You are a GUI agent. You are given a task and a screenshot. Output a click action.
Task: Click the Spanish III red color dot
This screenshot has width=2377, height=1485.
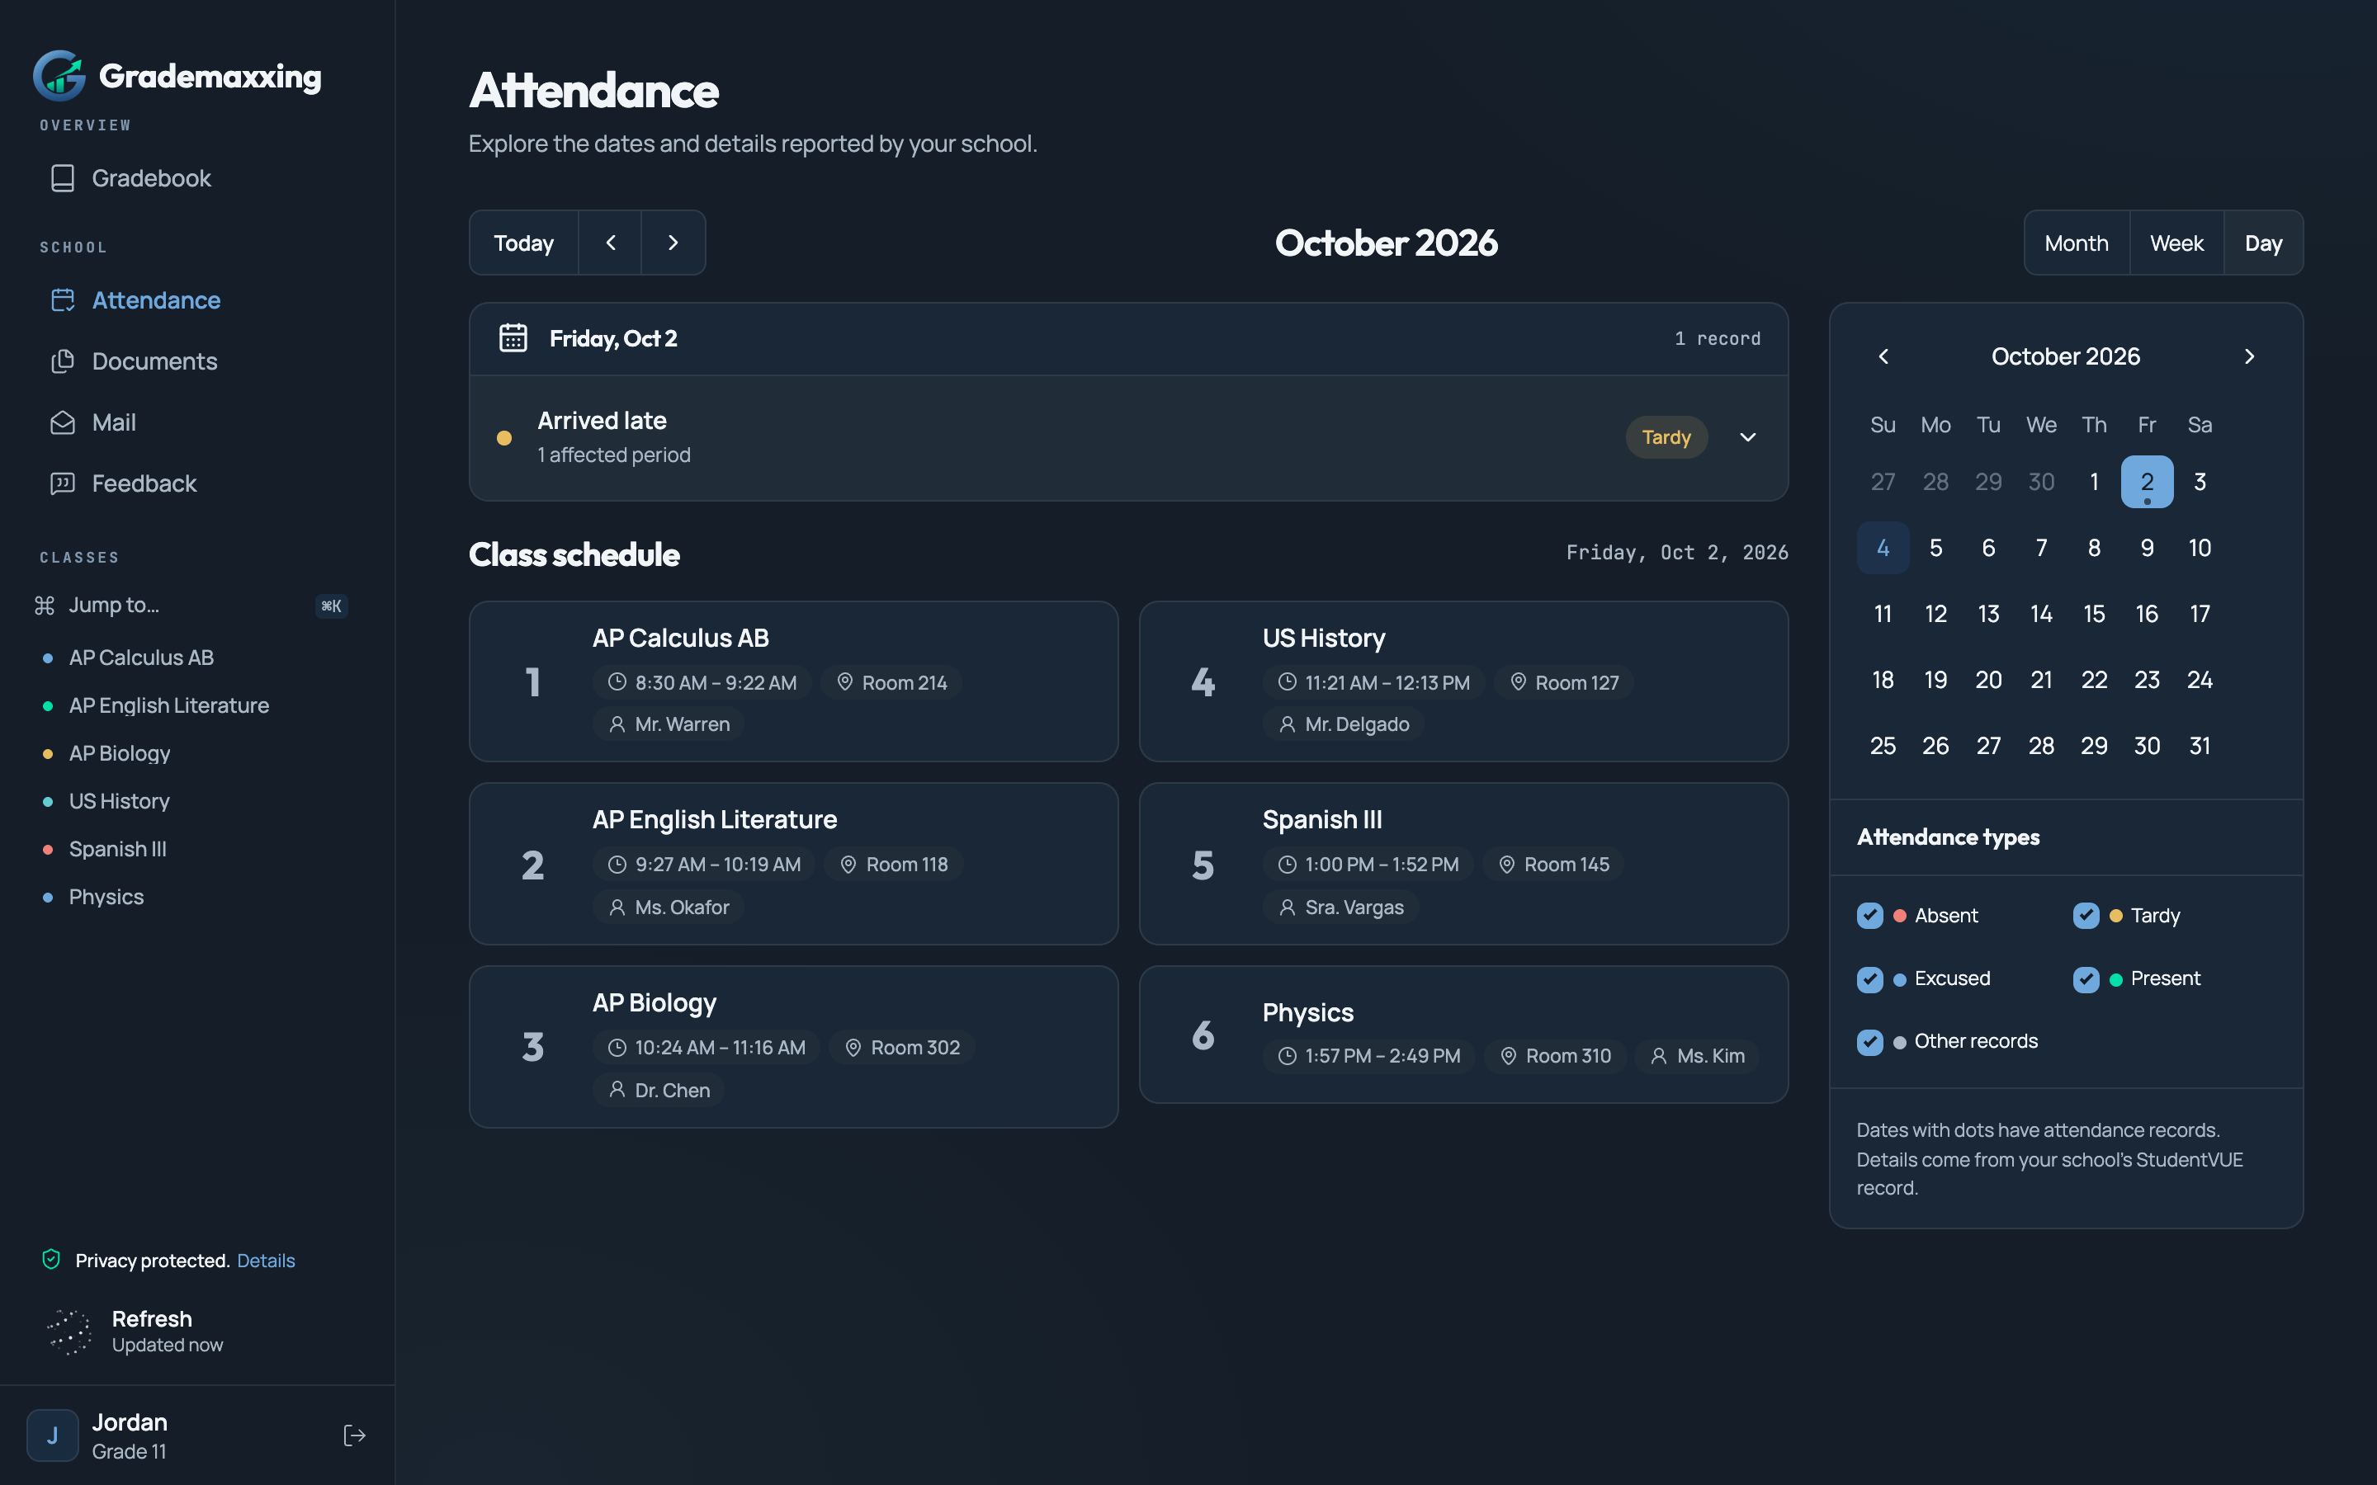(x=48, y=850)
